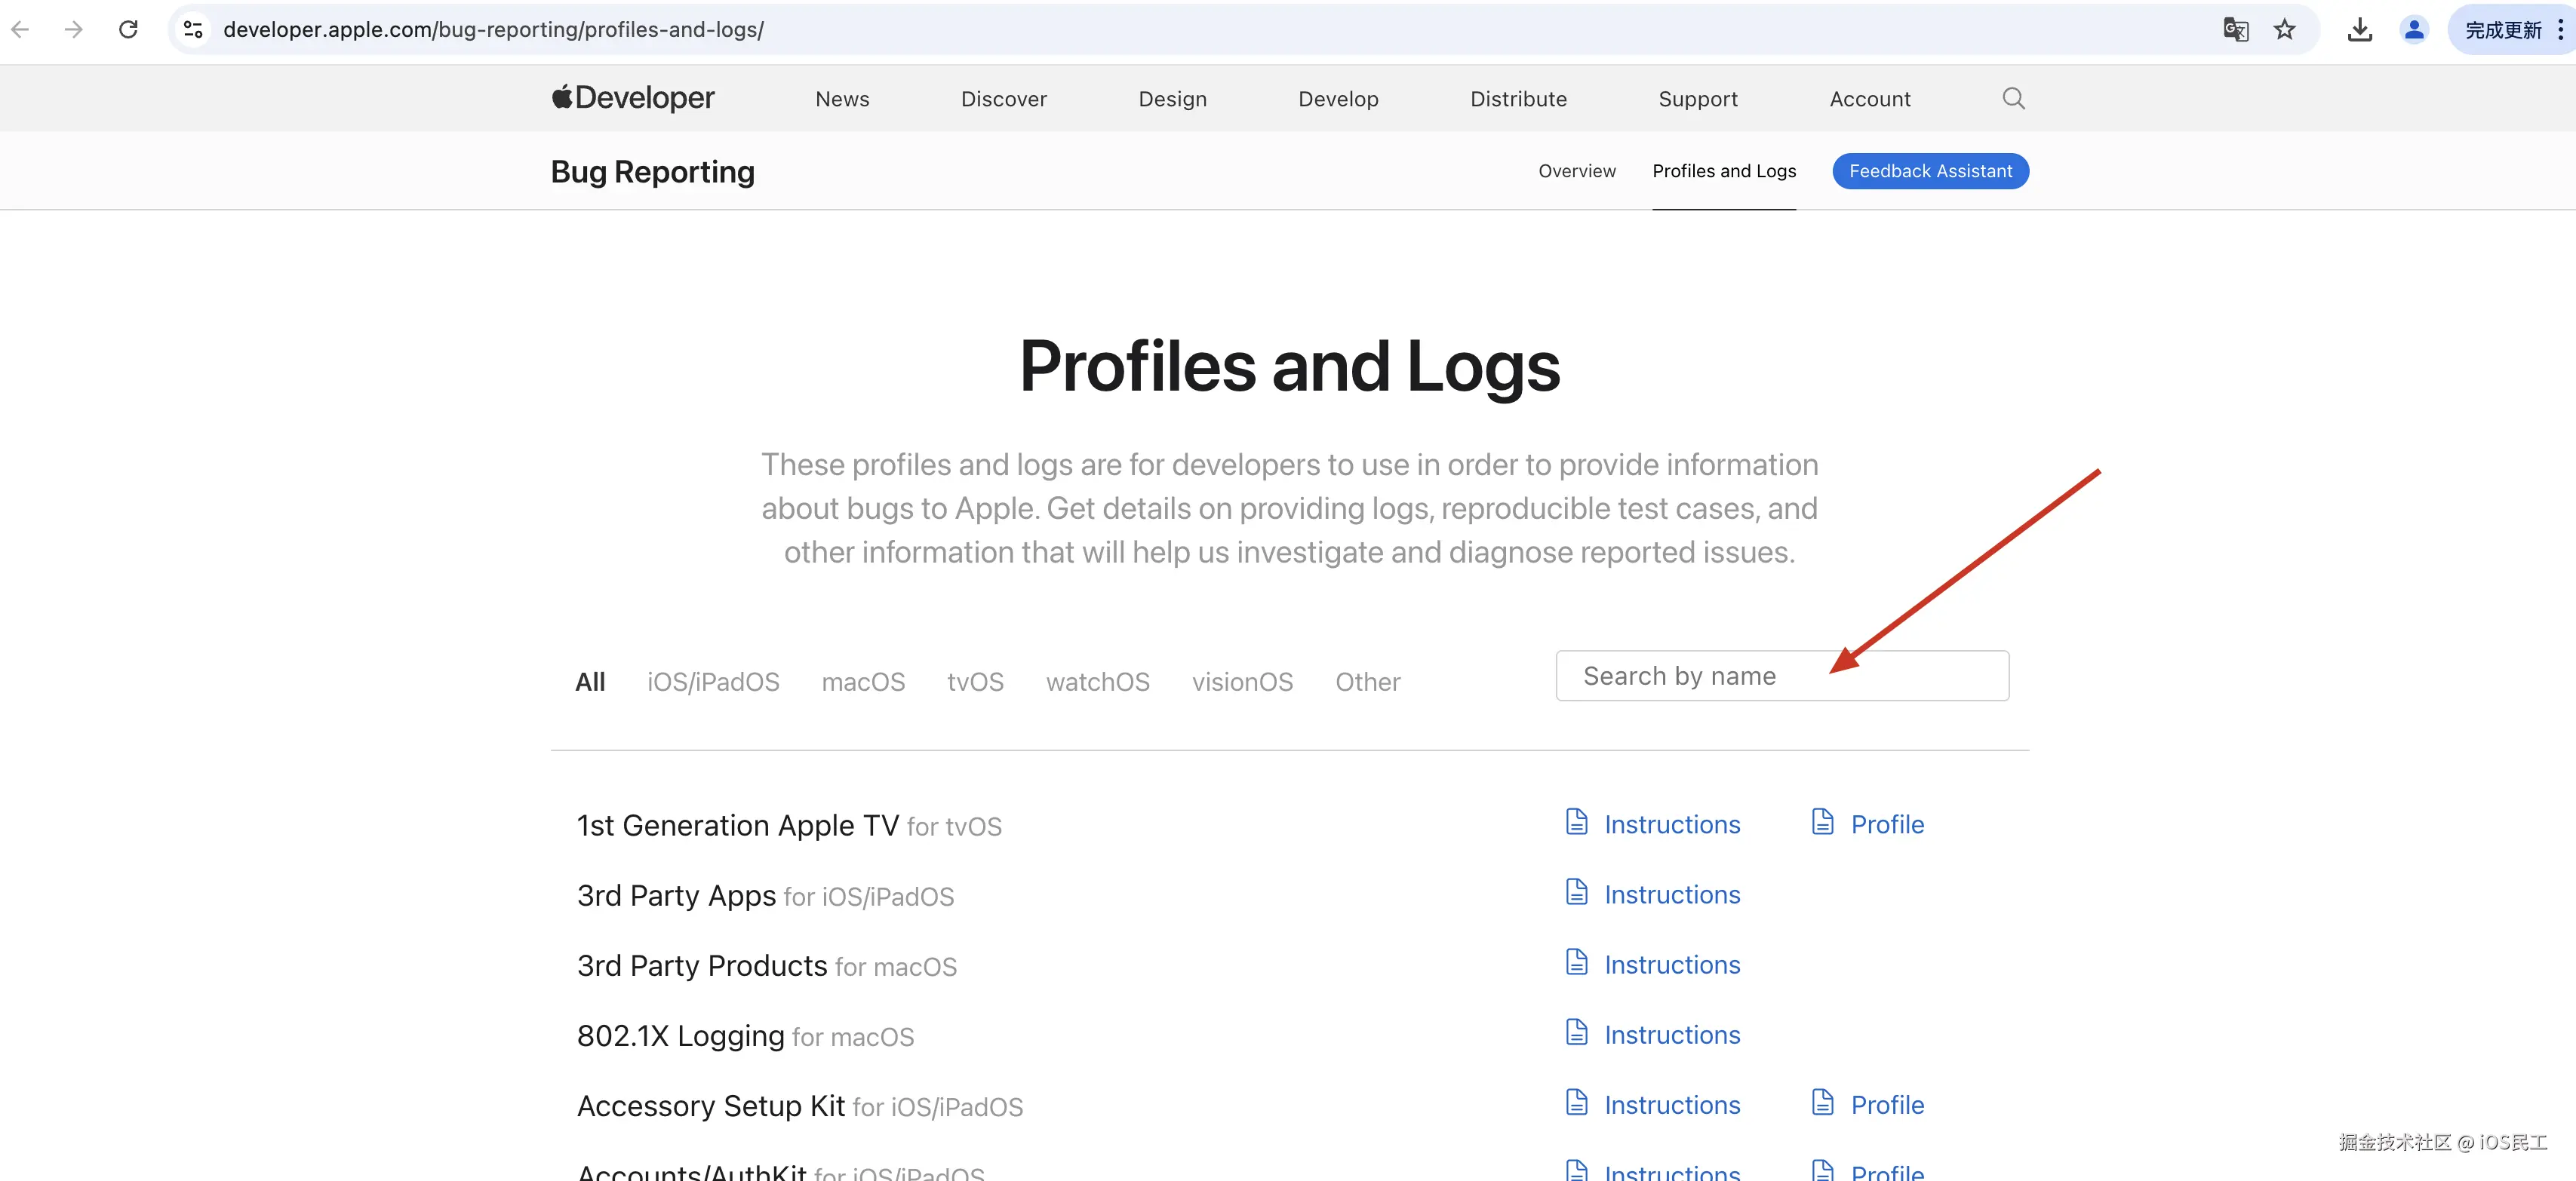The image size is (2576, 1181).
Task: Go back to the previous page
Action: click(20, 30)
